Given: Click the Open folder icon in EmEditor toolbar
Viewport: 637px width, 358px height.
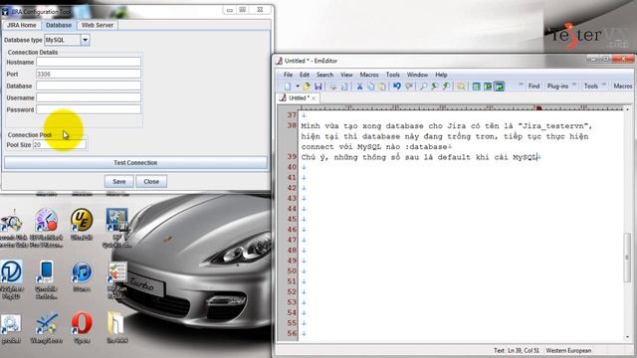Looking at the screenshot, I should pyautogui.click(x=307, y=87).
